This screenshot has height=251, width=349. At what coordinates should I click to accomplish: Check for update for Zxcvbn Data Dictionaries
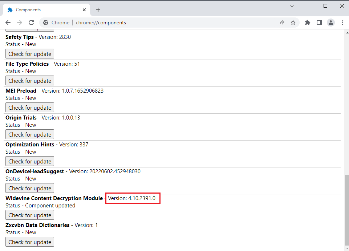click(30, 242)
